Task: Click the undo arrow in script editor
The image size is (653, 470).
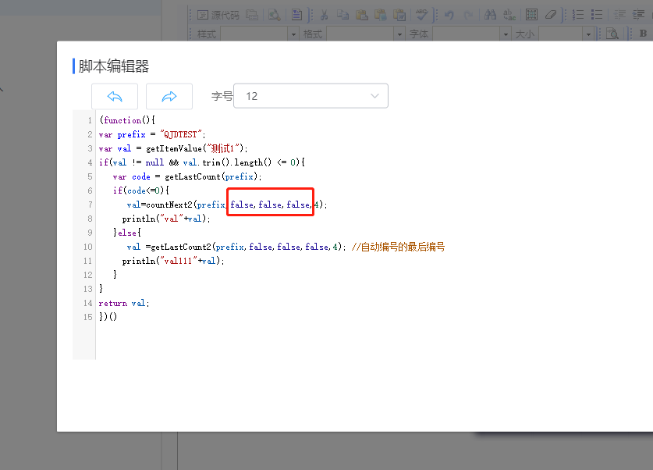Action: 115,96
